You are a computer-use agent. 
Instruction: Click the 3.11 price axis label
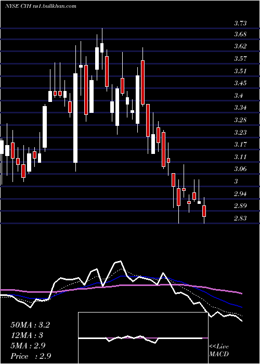(240, 157)
